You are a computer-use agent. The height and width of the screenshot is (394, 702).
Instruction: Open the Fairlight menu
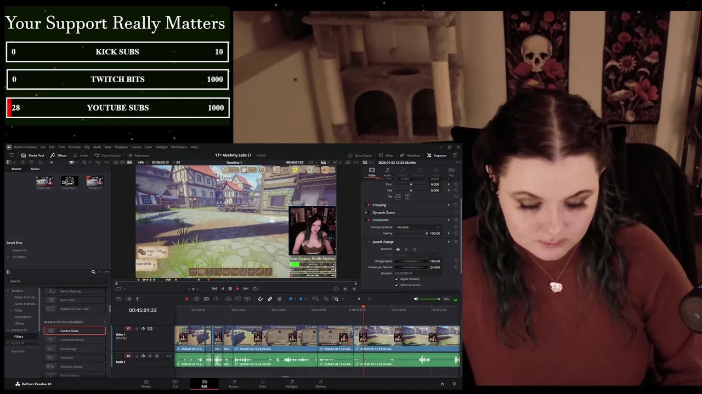tap(162, 147)
